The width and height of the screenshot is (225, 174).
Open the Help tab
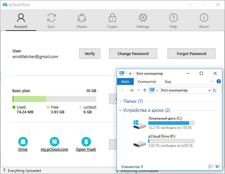click(x=173, y=21)
